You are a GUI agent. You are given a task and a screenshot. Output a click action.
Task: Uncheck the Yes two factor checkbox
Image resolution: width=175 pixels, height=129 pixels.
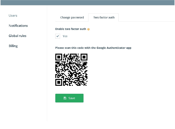tap(58, 36)
